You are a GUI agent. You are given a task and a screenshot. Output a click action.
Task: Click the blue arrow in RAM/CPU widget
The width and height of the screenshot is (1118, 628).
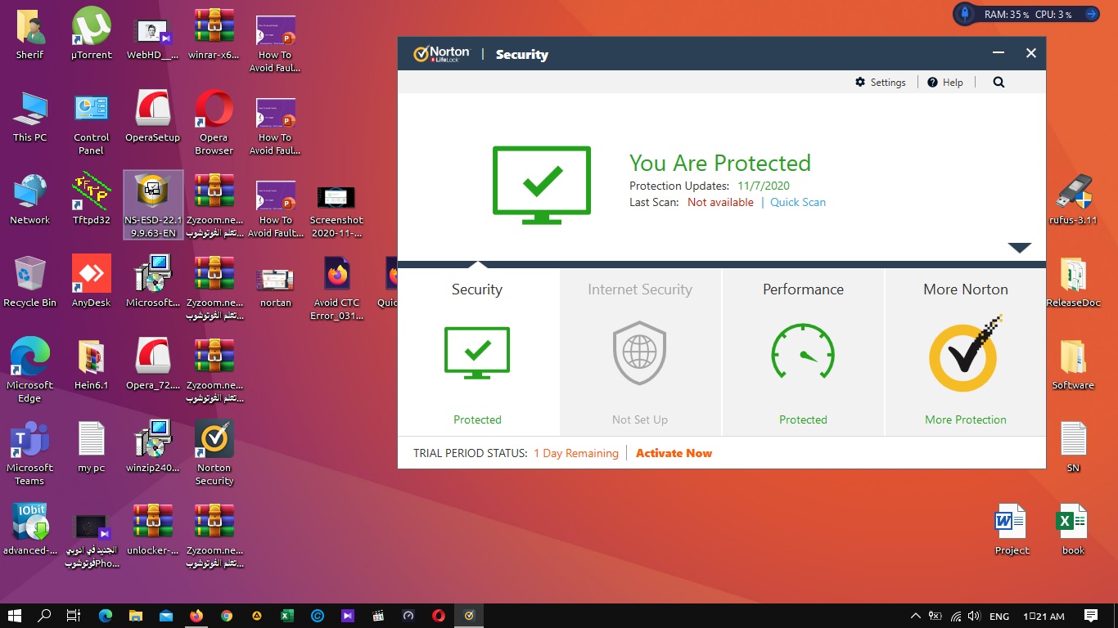pos(1091,14)
